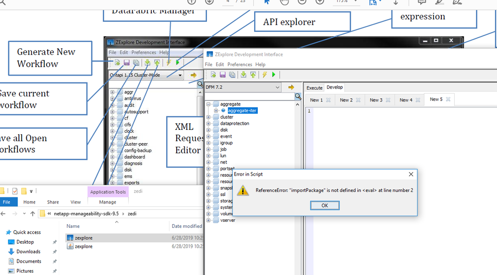Click the yellow arrow button beside DFM 7.2
The height and width of the screenshot is (275, 497).
pyautogui.click(x=291, y=87)
